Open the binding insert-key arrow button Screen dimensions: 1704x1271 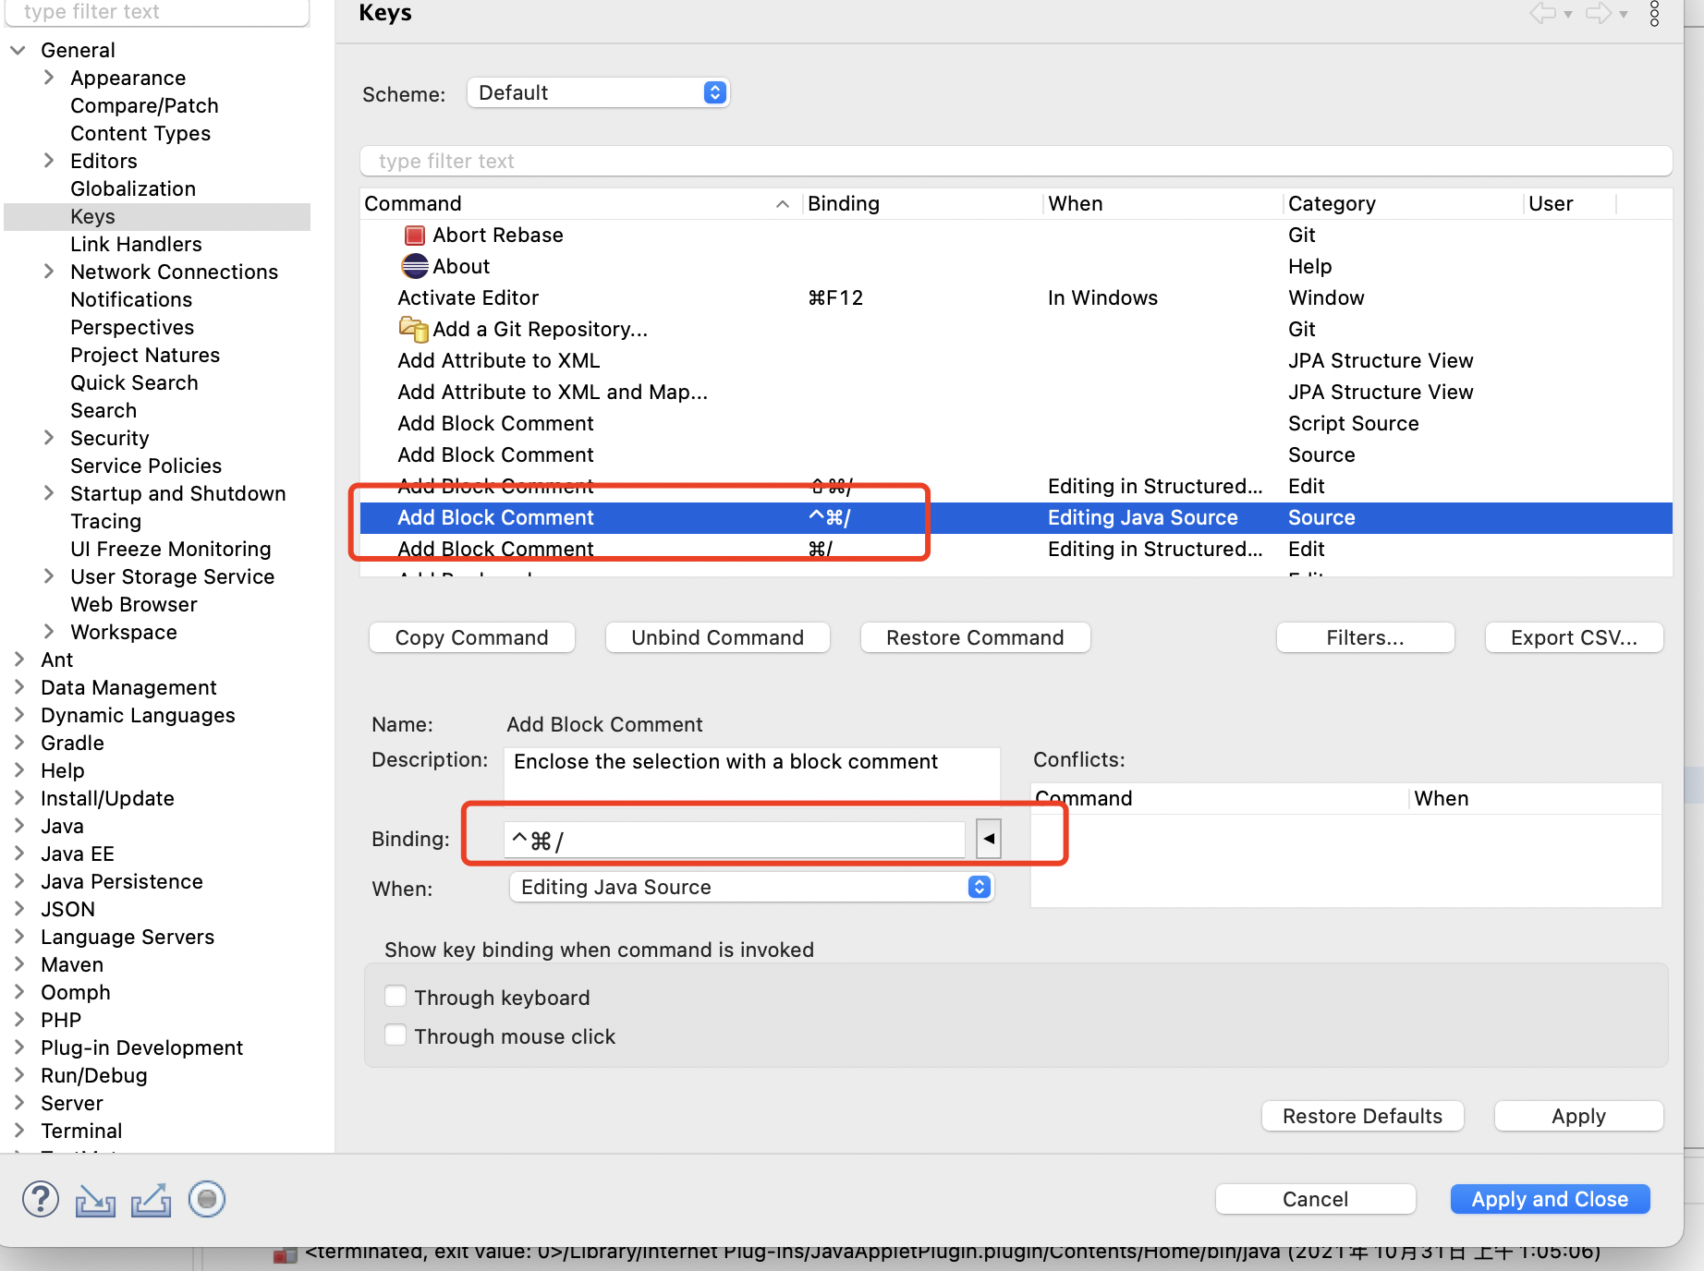click(989, 839)
